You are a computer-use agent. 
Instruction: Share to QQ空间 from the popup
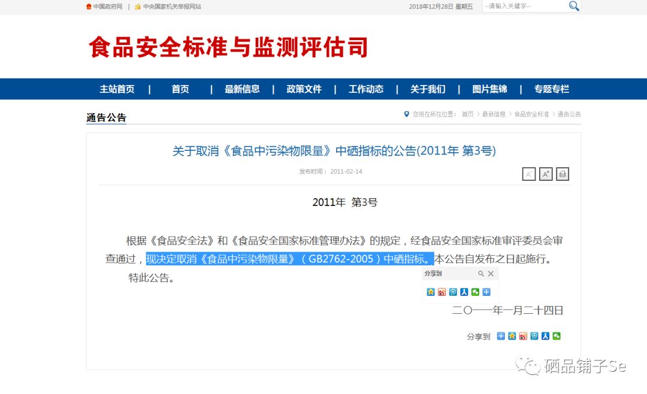(x=431, y=292)
